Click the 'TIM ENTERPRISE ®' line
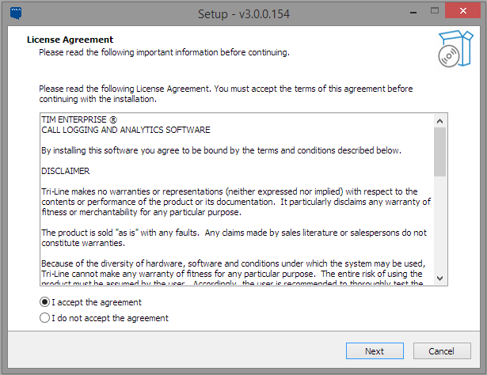Viewport: 487px width, 375px height. pos(79,119)
